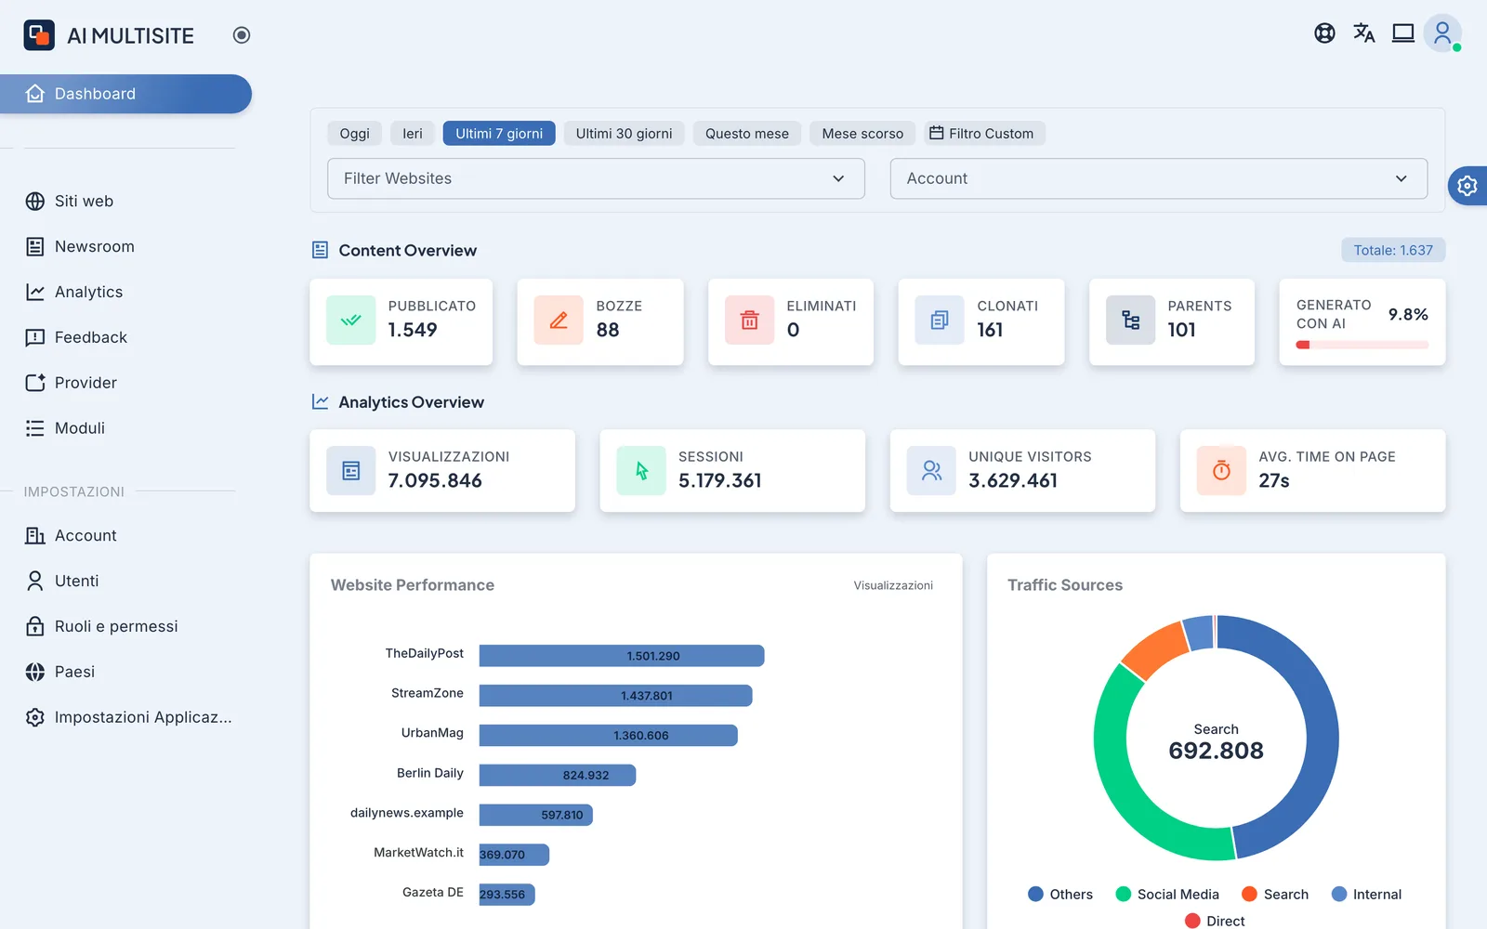This screenshot has height=929, width=1487.
Task: Click the Clonati copy icon
Action: [940, 321]
